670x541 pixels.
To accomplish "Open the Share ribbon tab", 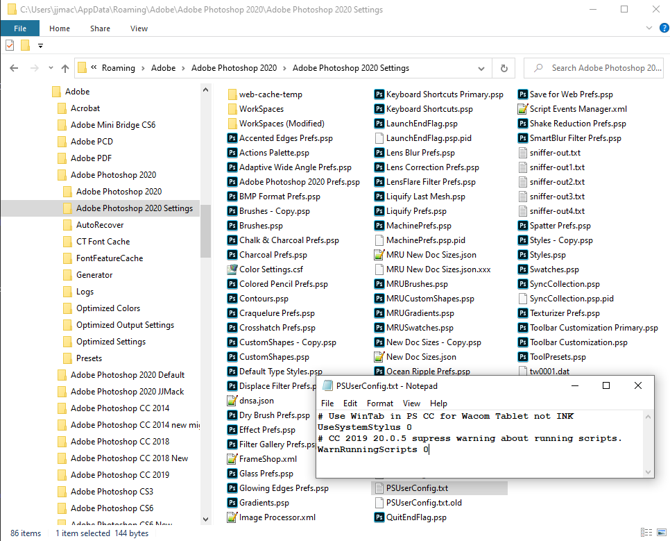I will tap(100, 28).
